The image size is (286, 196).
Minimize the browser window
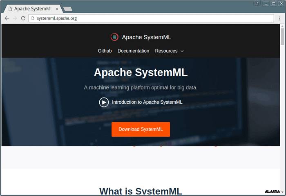click(266, 3)
